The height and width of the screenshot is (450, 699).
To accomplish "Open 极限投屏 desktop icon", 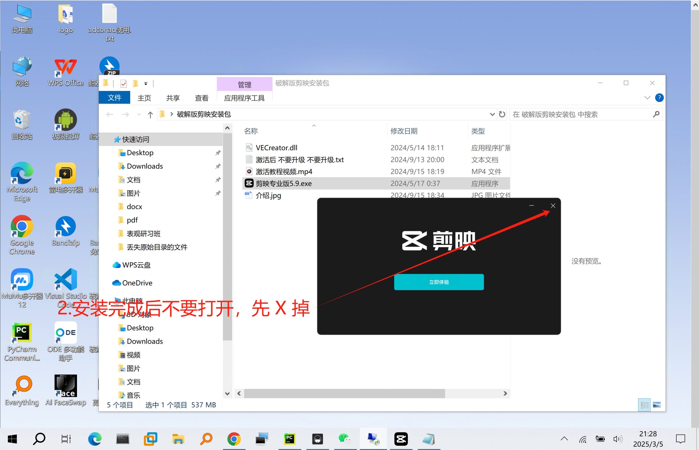I will click(x=66, y=125).
